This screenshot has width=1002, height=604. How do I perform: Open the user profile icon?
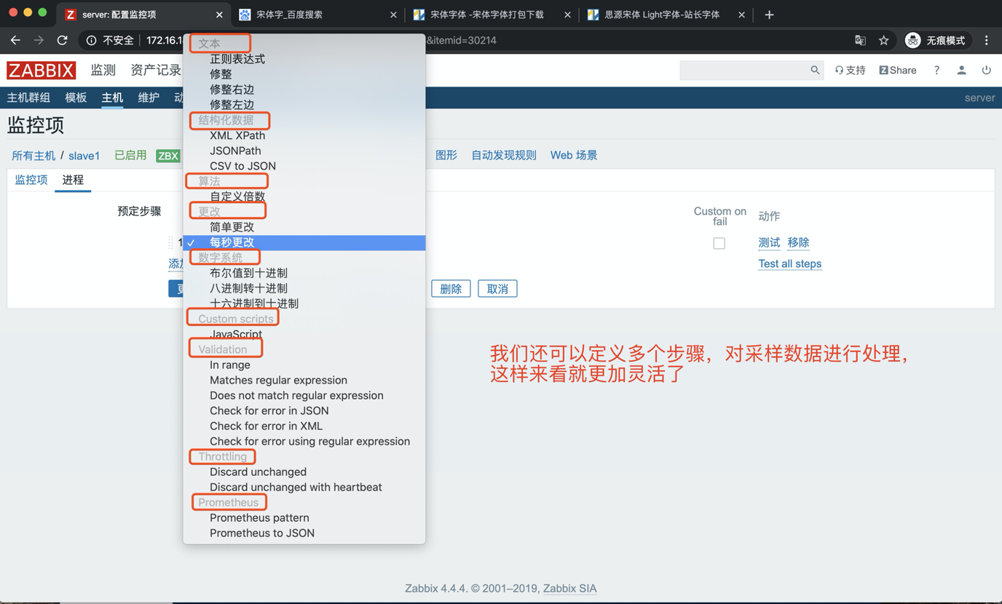click(961, 70)
